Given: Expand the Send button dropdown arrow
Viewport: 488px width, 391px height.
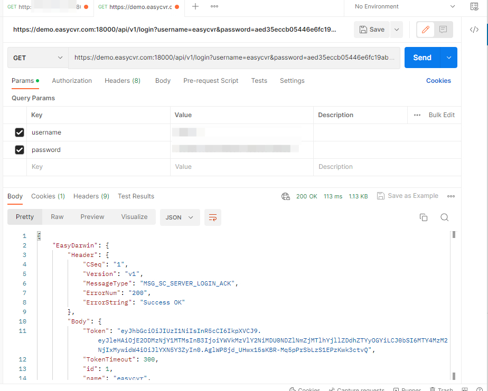Looking at the screenshot, I should coord(449,58).
